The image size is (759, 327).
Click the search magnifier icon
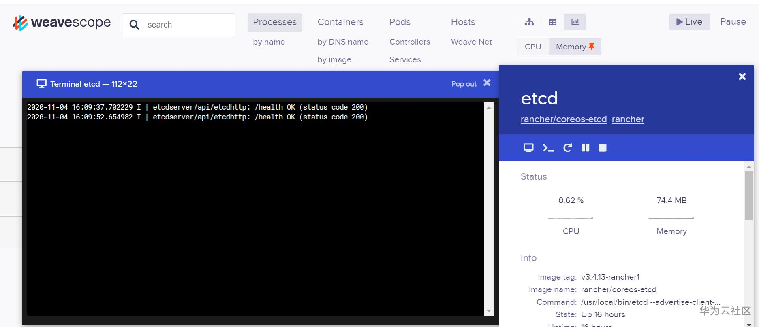134,25
